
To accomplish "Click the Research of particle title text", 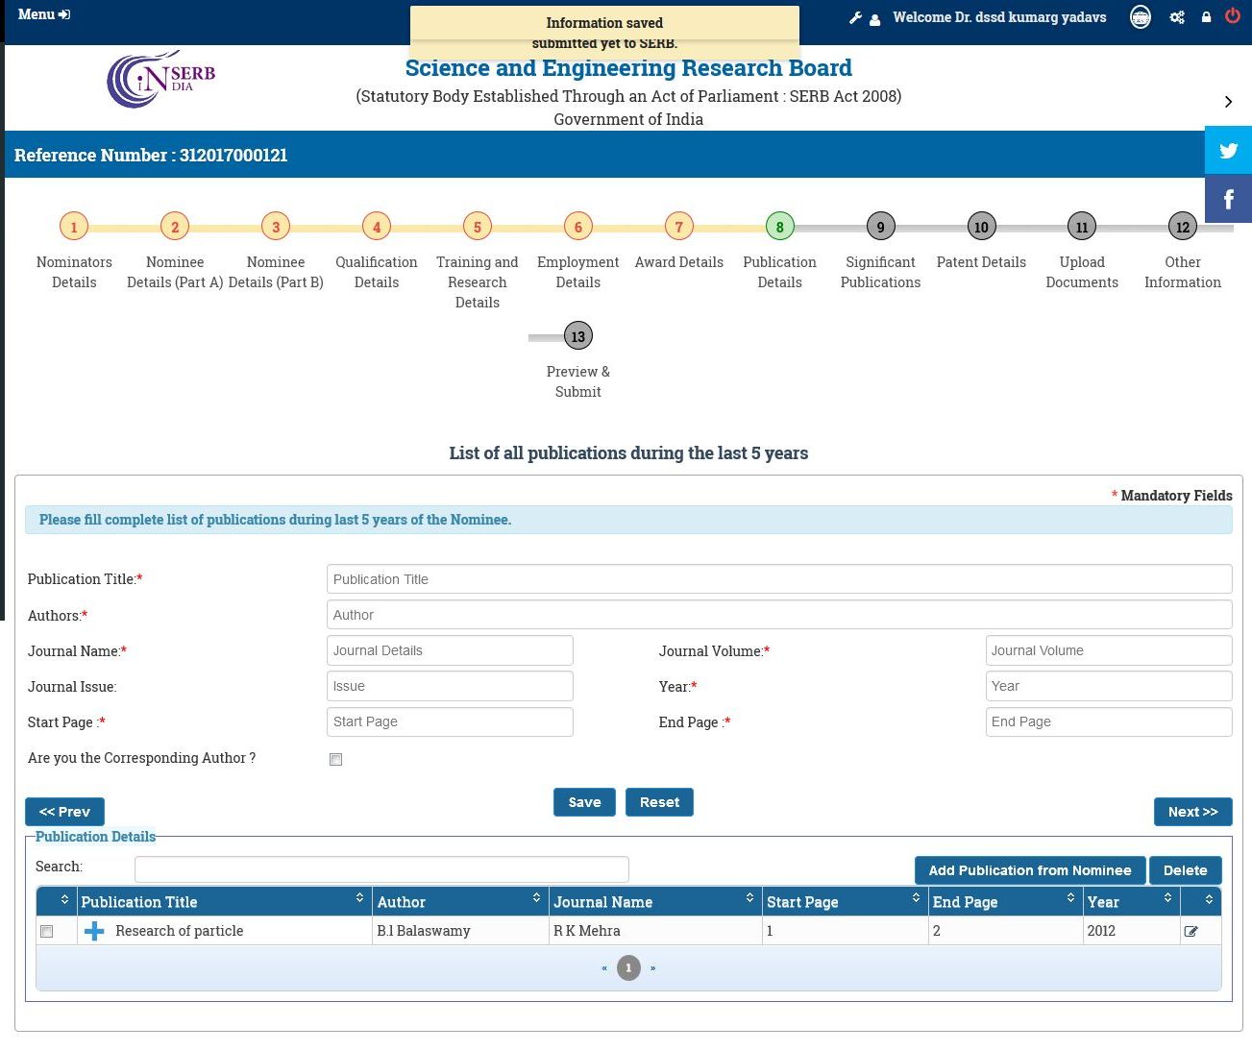I will pos(180,931).
